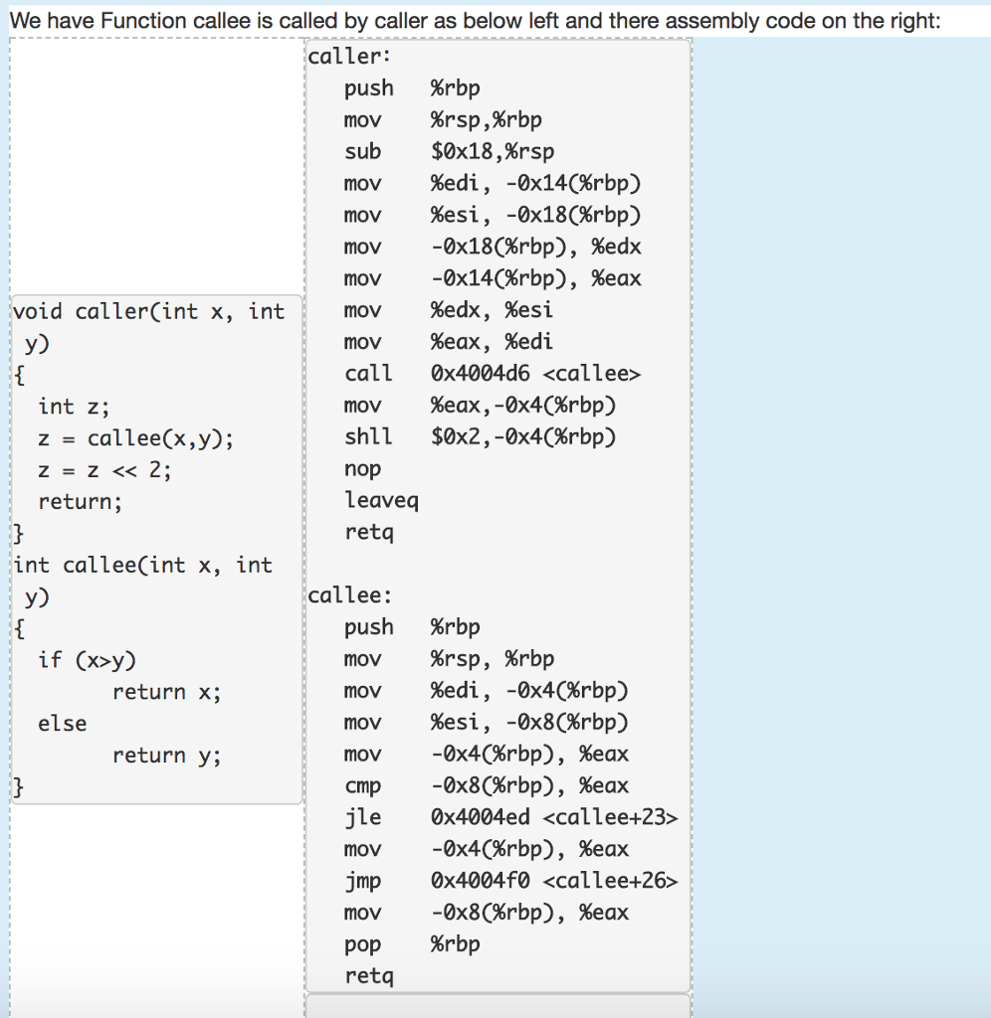Click the 'return y;' statement
This screenshot has height=1018, width=991.
coord(166,756)
